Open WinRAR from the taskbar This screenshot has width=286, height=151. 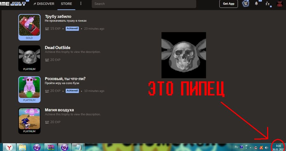(51, 147)
